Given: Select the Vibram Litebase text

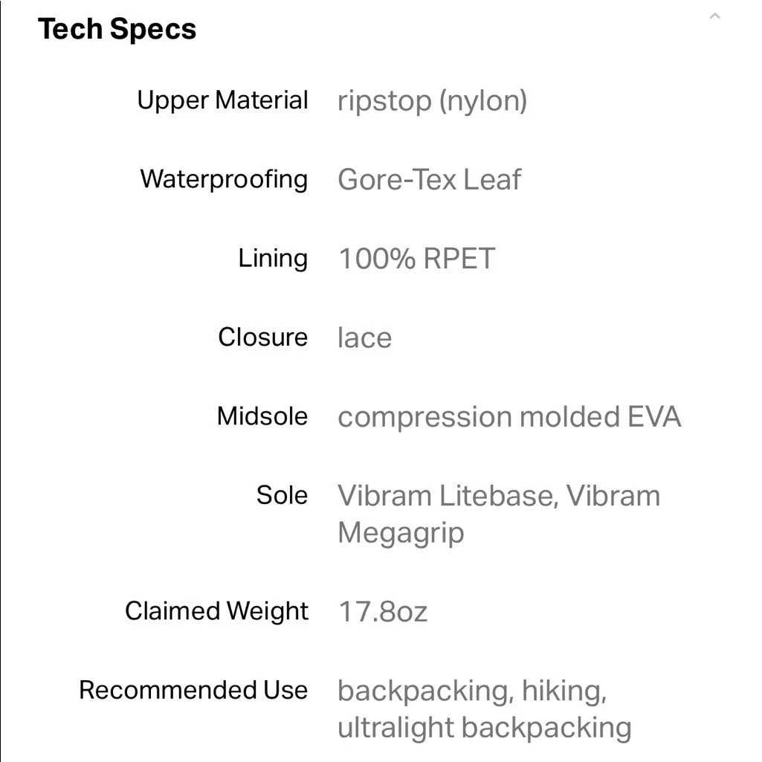Looking at the screenshot, I should (445, 496).
